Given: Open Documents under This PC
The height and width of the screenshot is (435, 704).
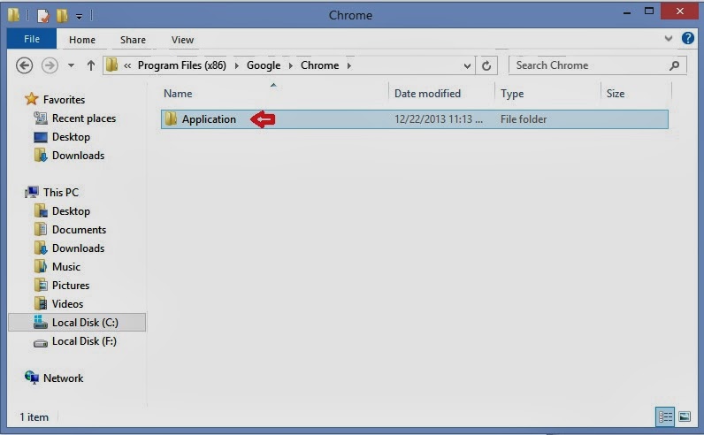Looking at the screenshot, I should 79,230.
